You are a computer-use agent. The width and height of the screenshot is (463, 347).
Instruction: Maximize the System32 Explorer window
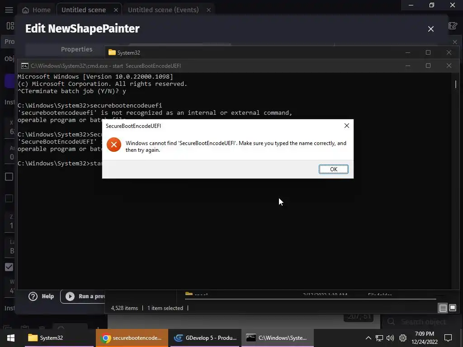[x=428, y=52]
